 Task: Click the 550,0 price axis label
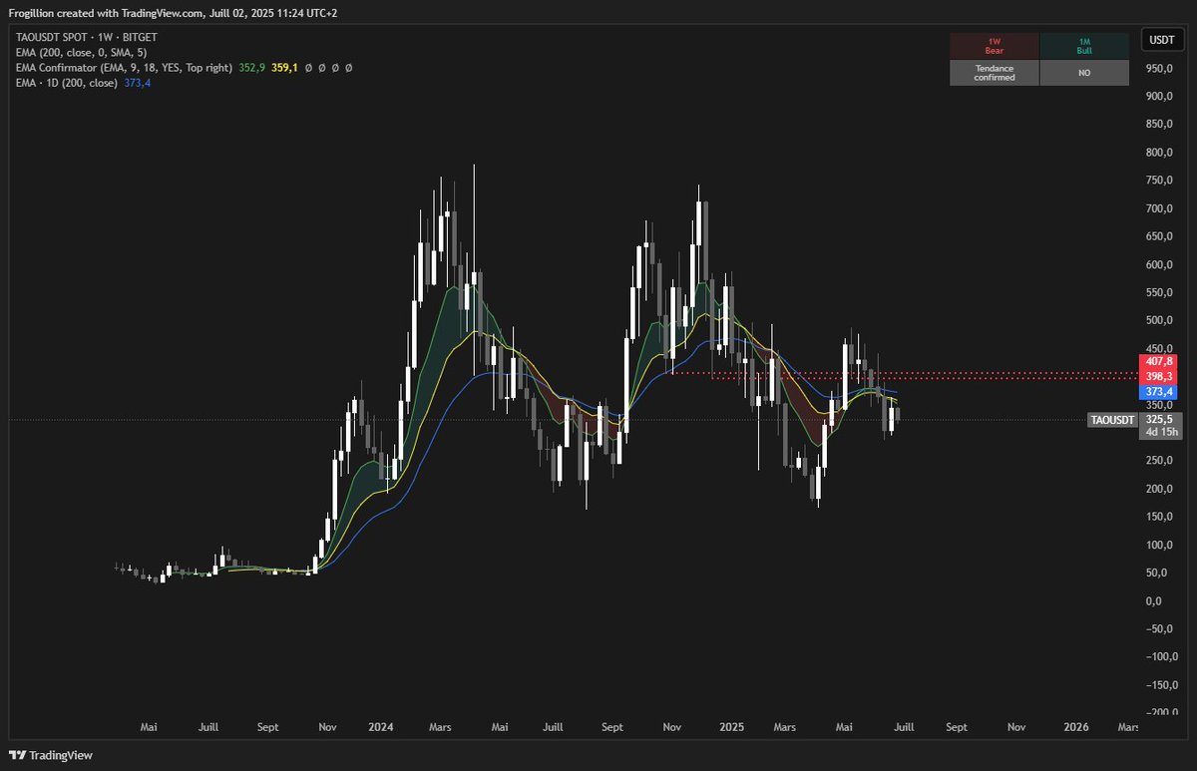(x=1158, y=292)
